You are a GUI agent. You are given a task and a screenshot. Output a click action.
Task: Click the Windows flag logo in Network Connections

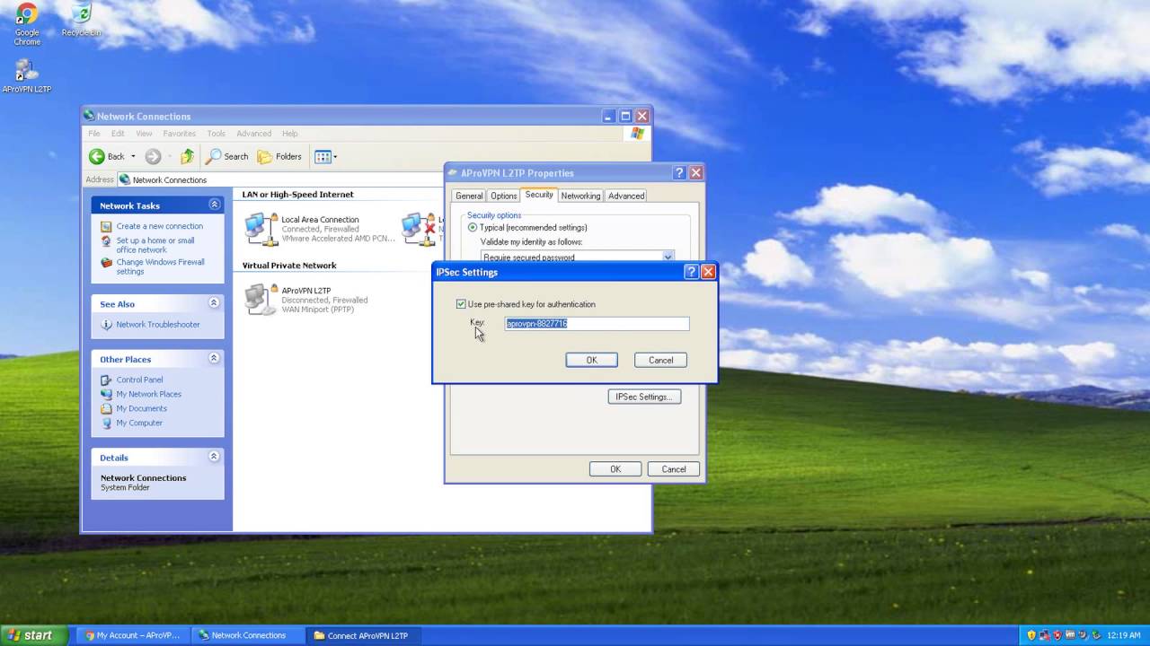tap(637, 134)
